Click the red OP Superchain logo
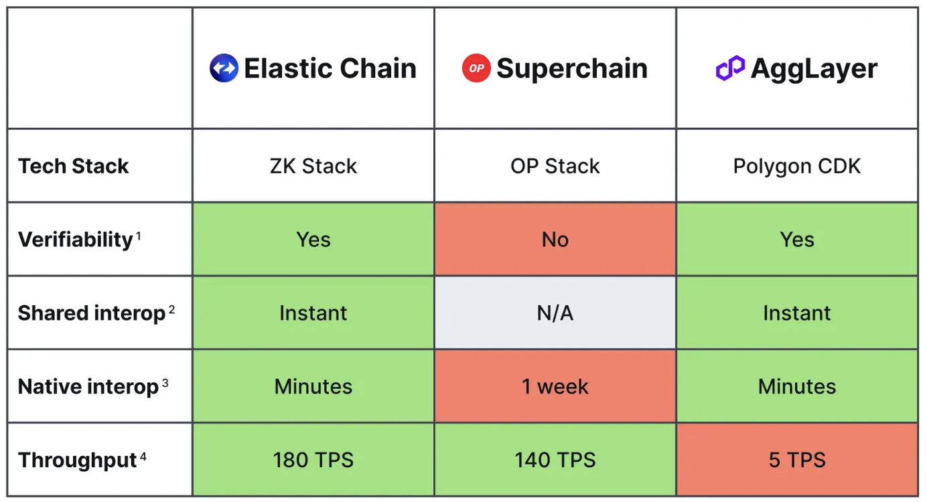 tap(476, 68)
